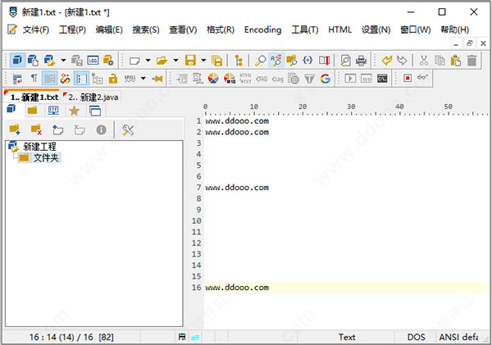
Task: Click the magnifier find icon
Action: tap(260, 60)
